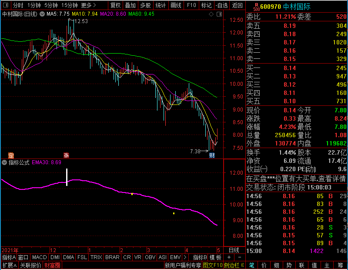Switch indicator to TRIX
The height and width of the screenshot is (270, 348).
click(x=96, y=257)
